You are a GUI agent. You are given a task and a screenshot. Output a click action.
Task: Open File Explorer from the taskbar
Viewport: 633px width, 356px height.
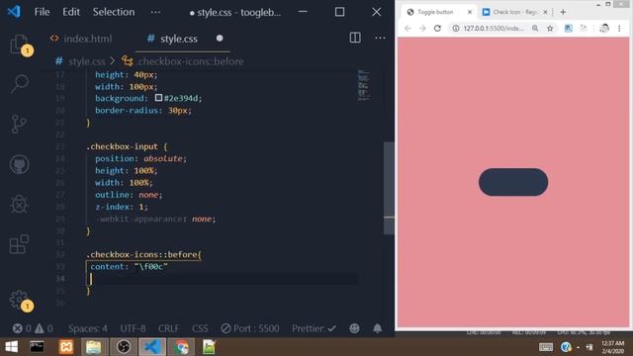(x=94, y=347)
